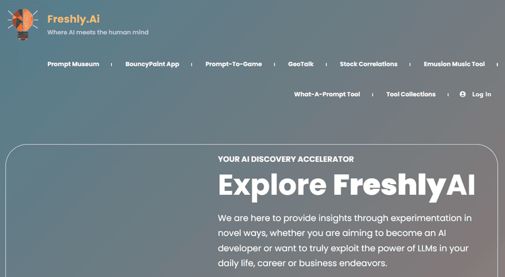The width and height of the screenshot is (505, 277).
Task: Click the Log In link
Action: tap(481, 94)
